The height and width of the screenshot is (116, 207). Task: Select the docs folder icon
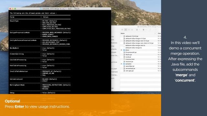click(124, 50)
